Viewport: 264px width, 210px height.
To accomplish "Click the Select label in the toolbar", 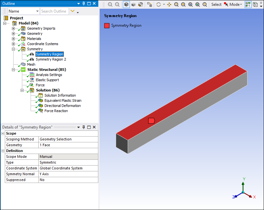I will [216, 5].
